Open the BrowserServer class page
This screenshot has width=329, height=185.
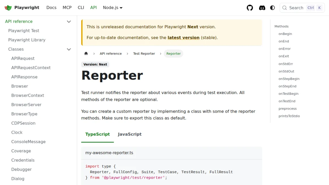click(x=26, y=105)
